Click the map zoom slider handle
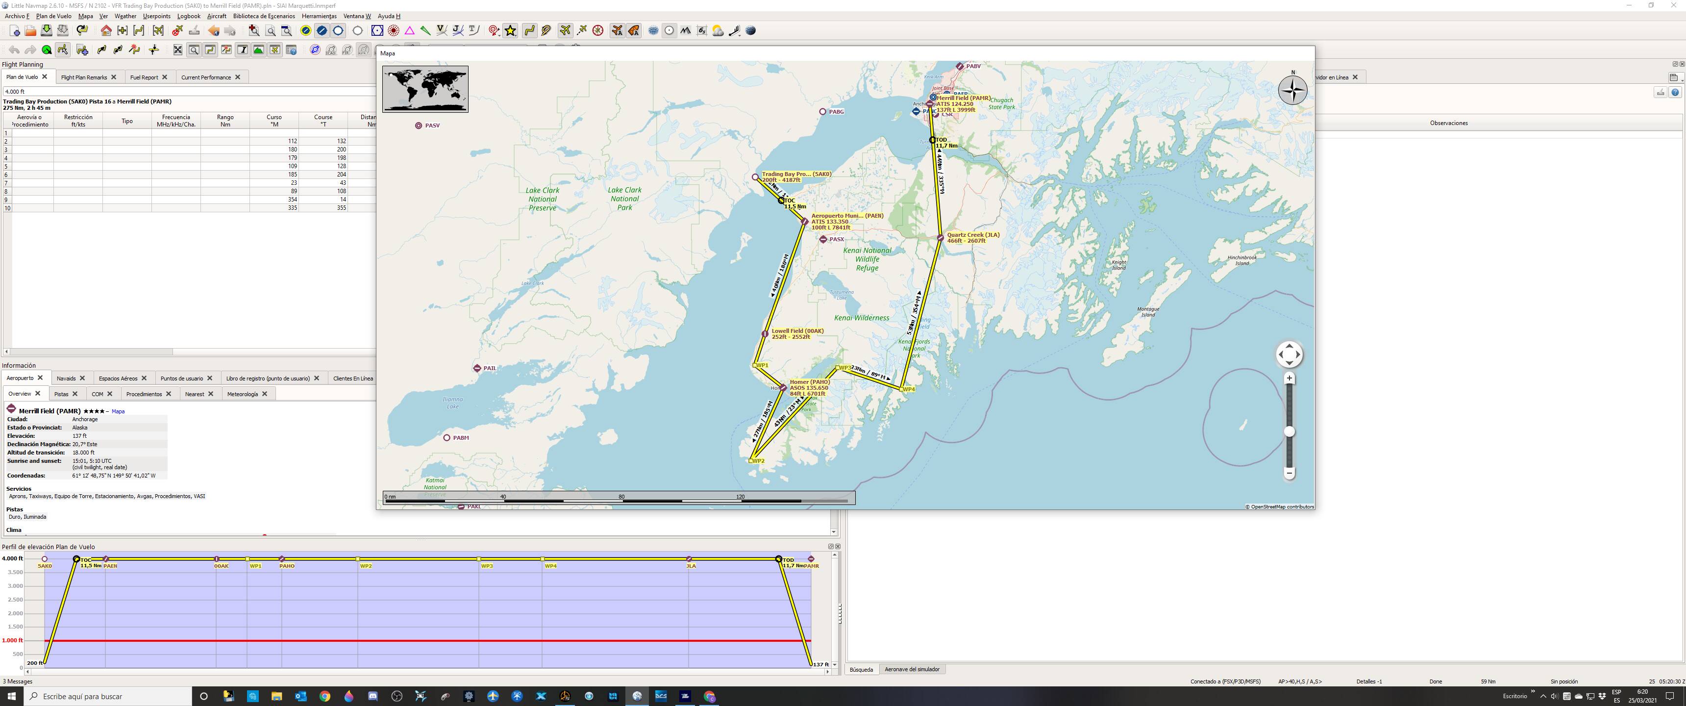Image resolution: width=1686 pixels, height=706 pixels. pos(1289,431)
